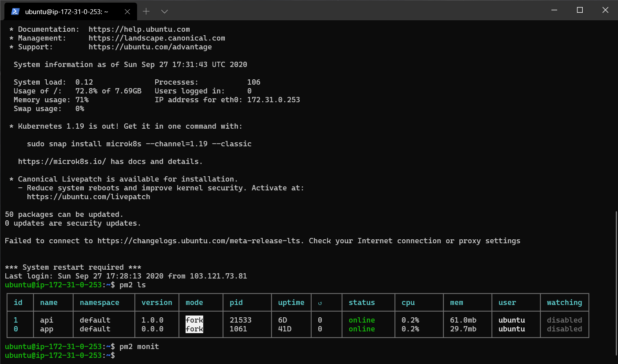Click 'disabled' watching value in api row
This screenshot has height=364, width=618.
[565, 320]
